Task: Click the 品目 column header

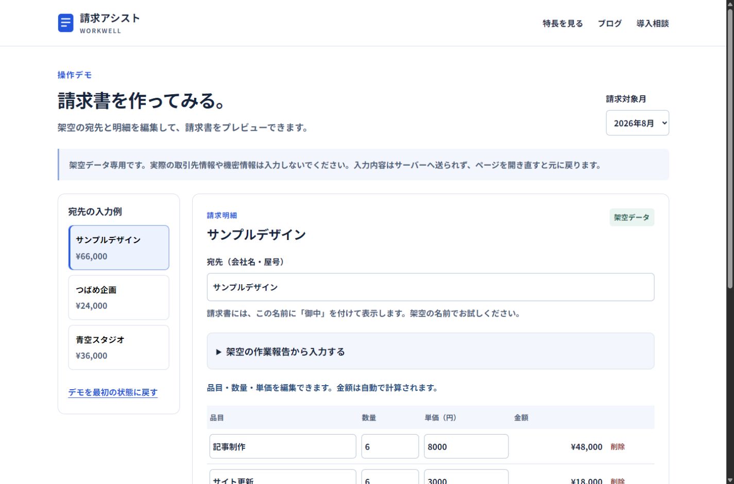Action: click(217, 418)
